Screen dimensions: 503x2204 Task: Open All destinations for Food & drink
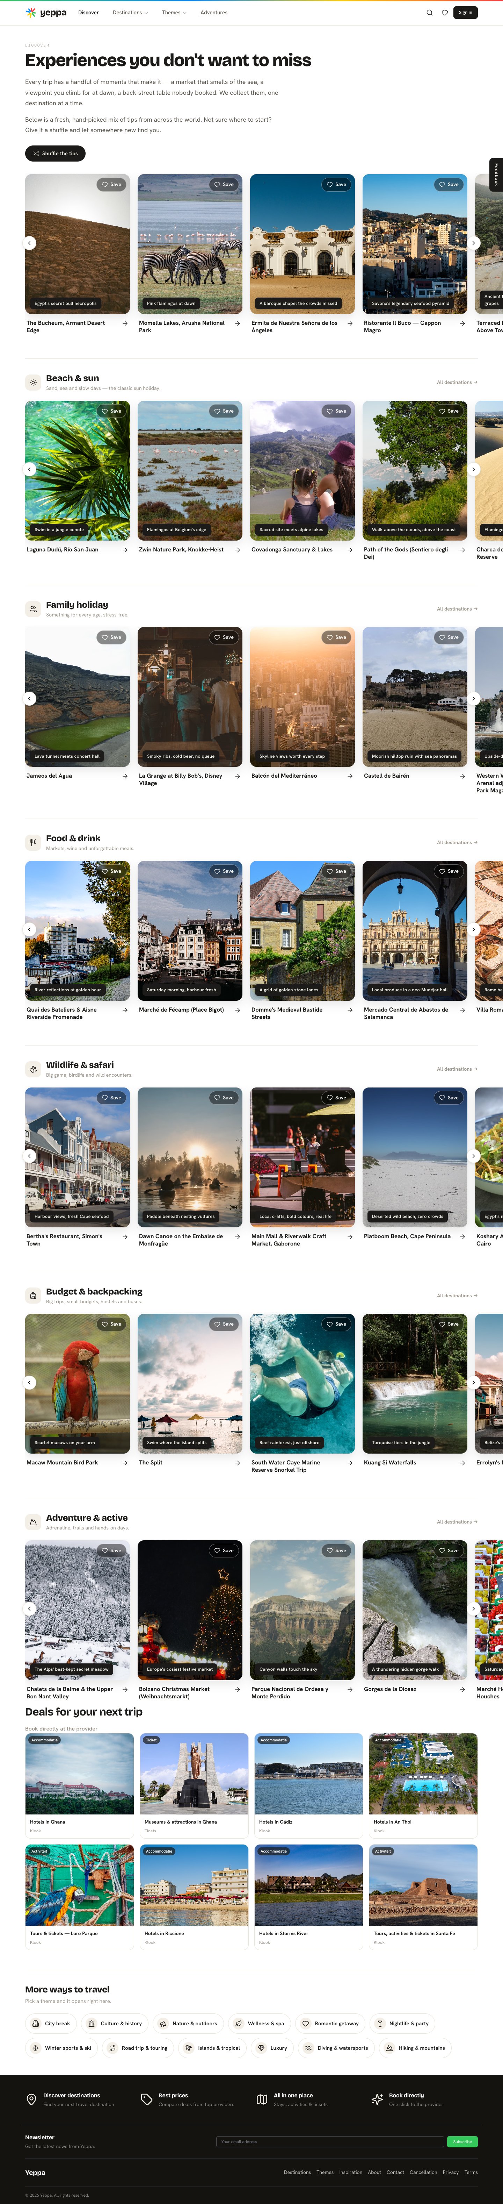(457, 843)
